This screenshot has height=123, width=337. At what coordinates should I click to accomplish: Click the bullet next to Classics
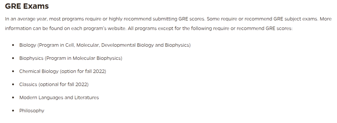point(13,84)
